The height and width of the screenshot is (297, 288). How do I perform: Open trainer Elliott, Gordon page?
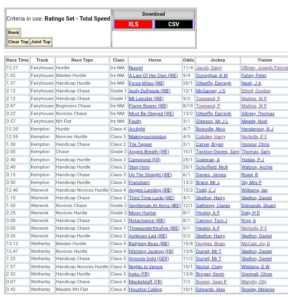coord(256,91)
